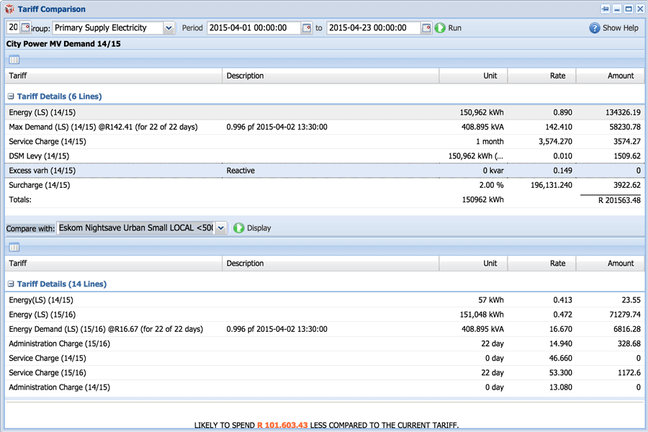Screen dimensions: 648x432
Task: Sort by Unit column in comparison table
Action: [474, 264]
